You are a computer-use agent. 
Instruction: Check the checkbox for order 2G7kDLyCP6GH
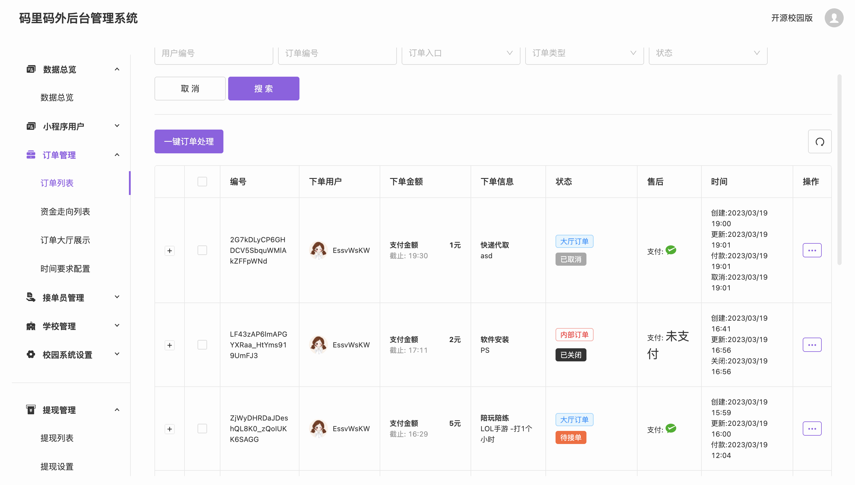202,250
